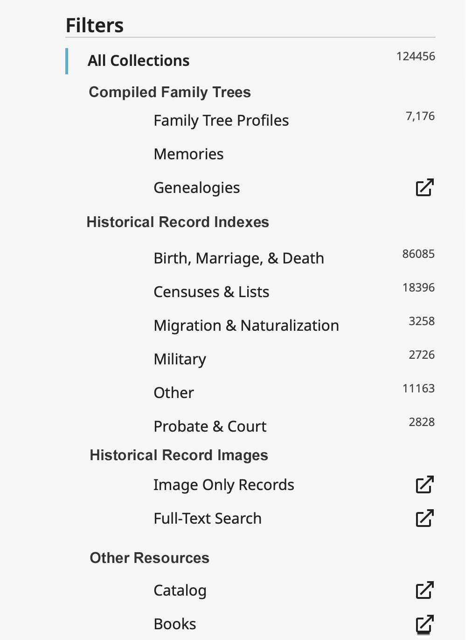Select the All Collections filter

pyautogui.click(x=139, y=61)
